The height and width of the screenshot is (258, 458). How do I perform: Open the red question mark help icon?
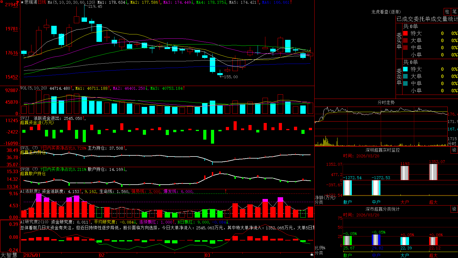(x=18, y=2)
